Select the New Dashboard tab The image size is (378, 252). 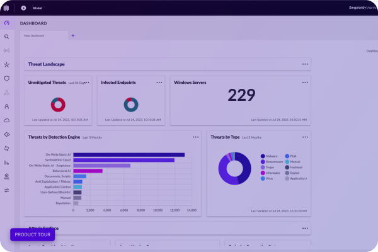(x=35, y=36)
